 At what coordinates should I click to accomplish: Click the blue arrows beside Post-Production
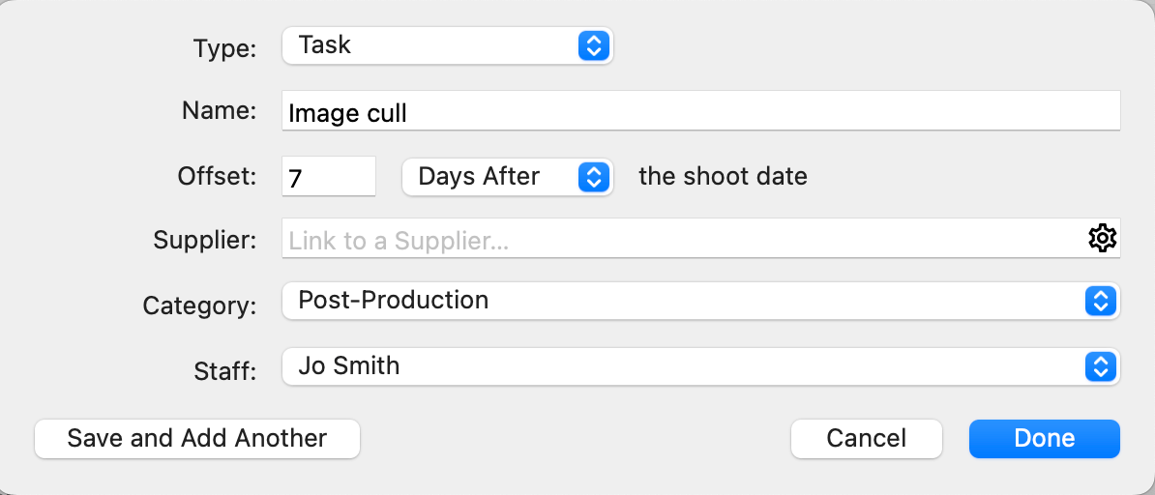(x=1099, y=301)
